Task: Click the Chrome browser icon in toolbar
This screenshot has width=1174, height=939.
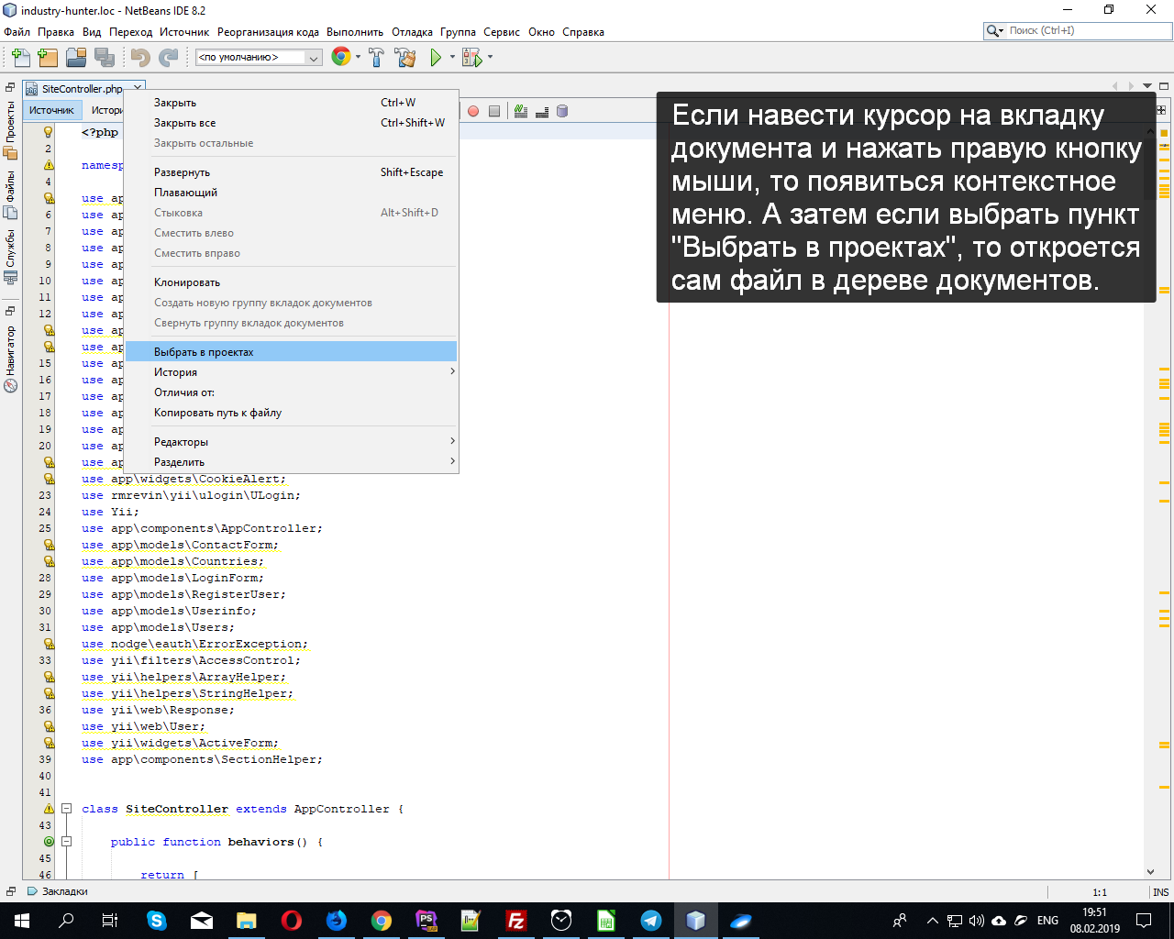Action: tap(341, 57)
